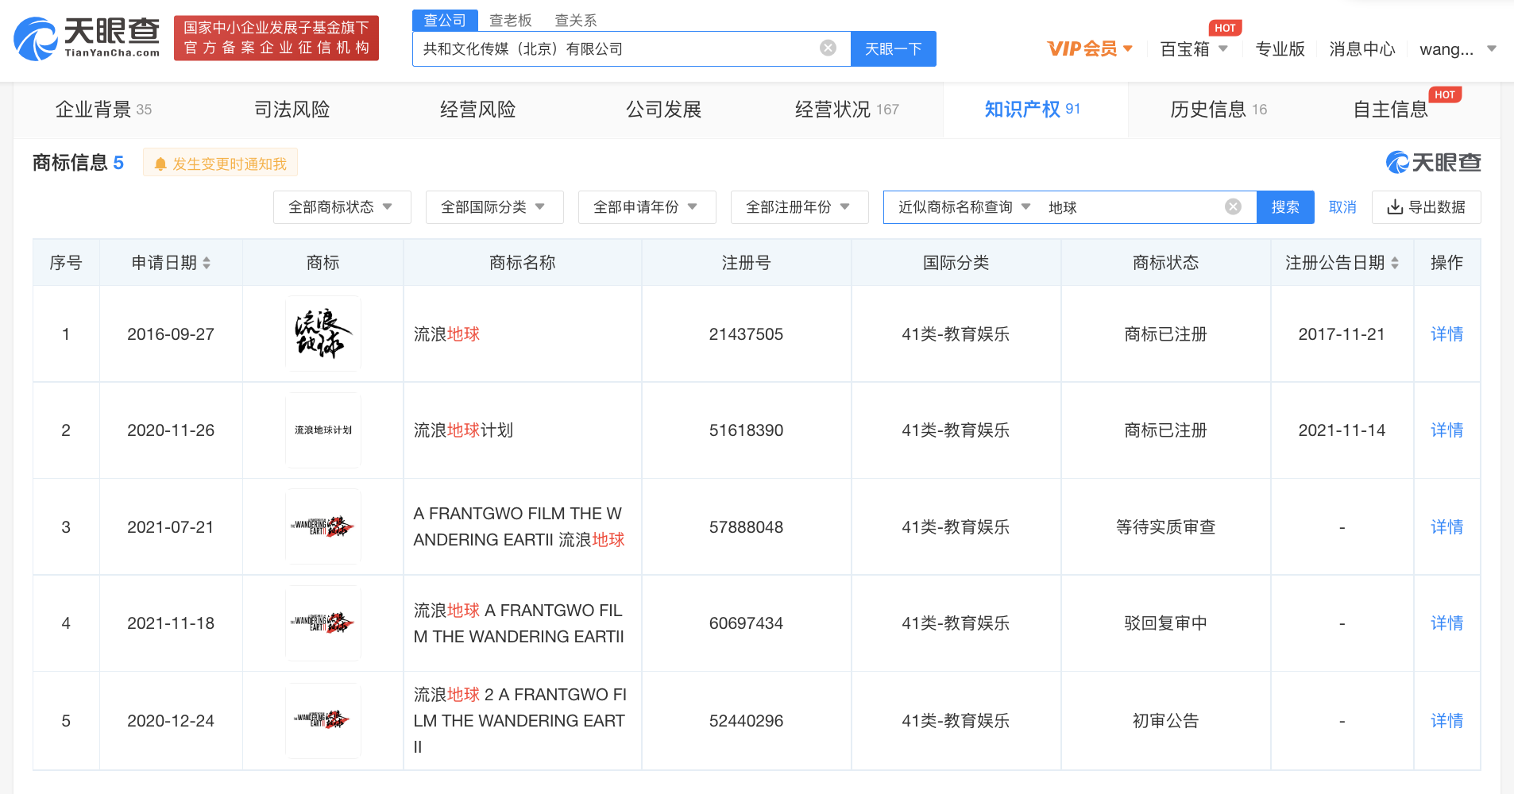Click the 等待实质审查 status cell
1514x794 pixels.
pyautogui.click(x=1166, y=527)
